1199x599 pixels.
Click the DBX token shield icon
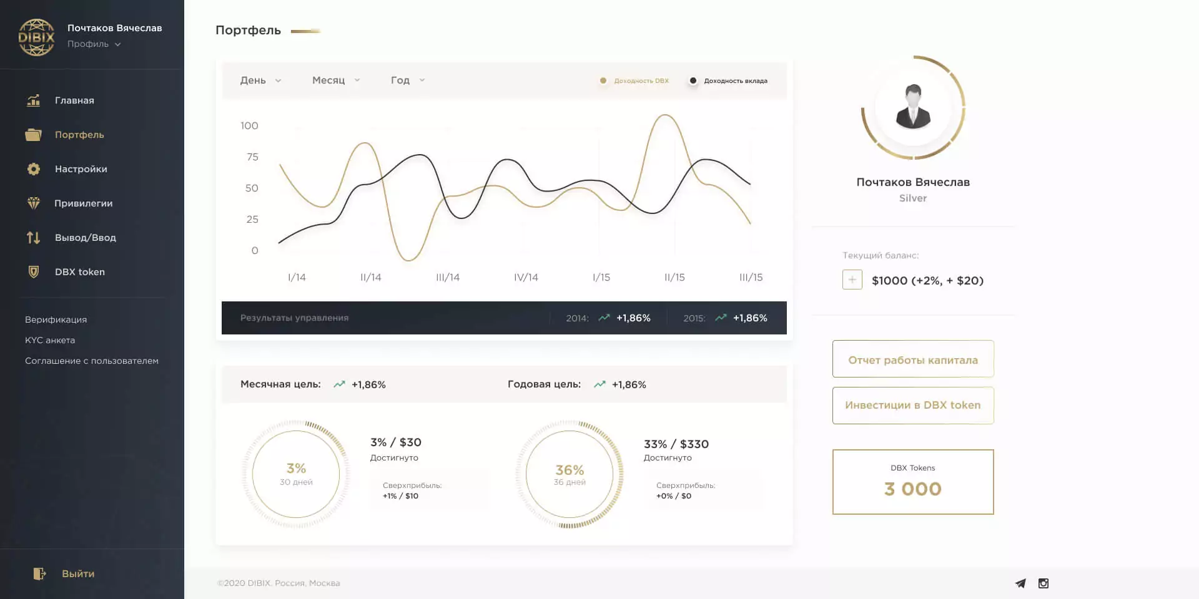point(34,272)
